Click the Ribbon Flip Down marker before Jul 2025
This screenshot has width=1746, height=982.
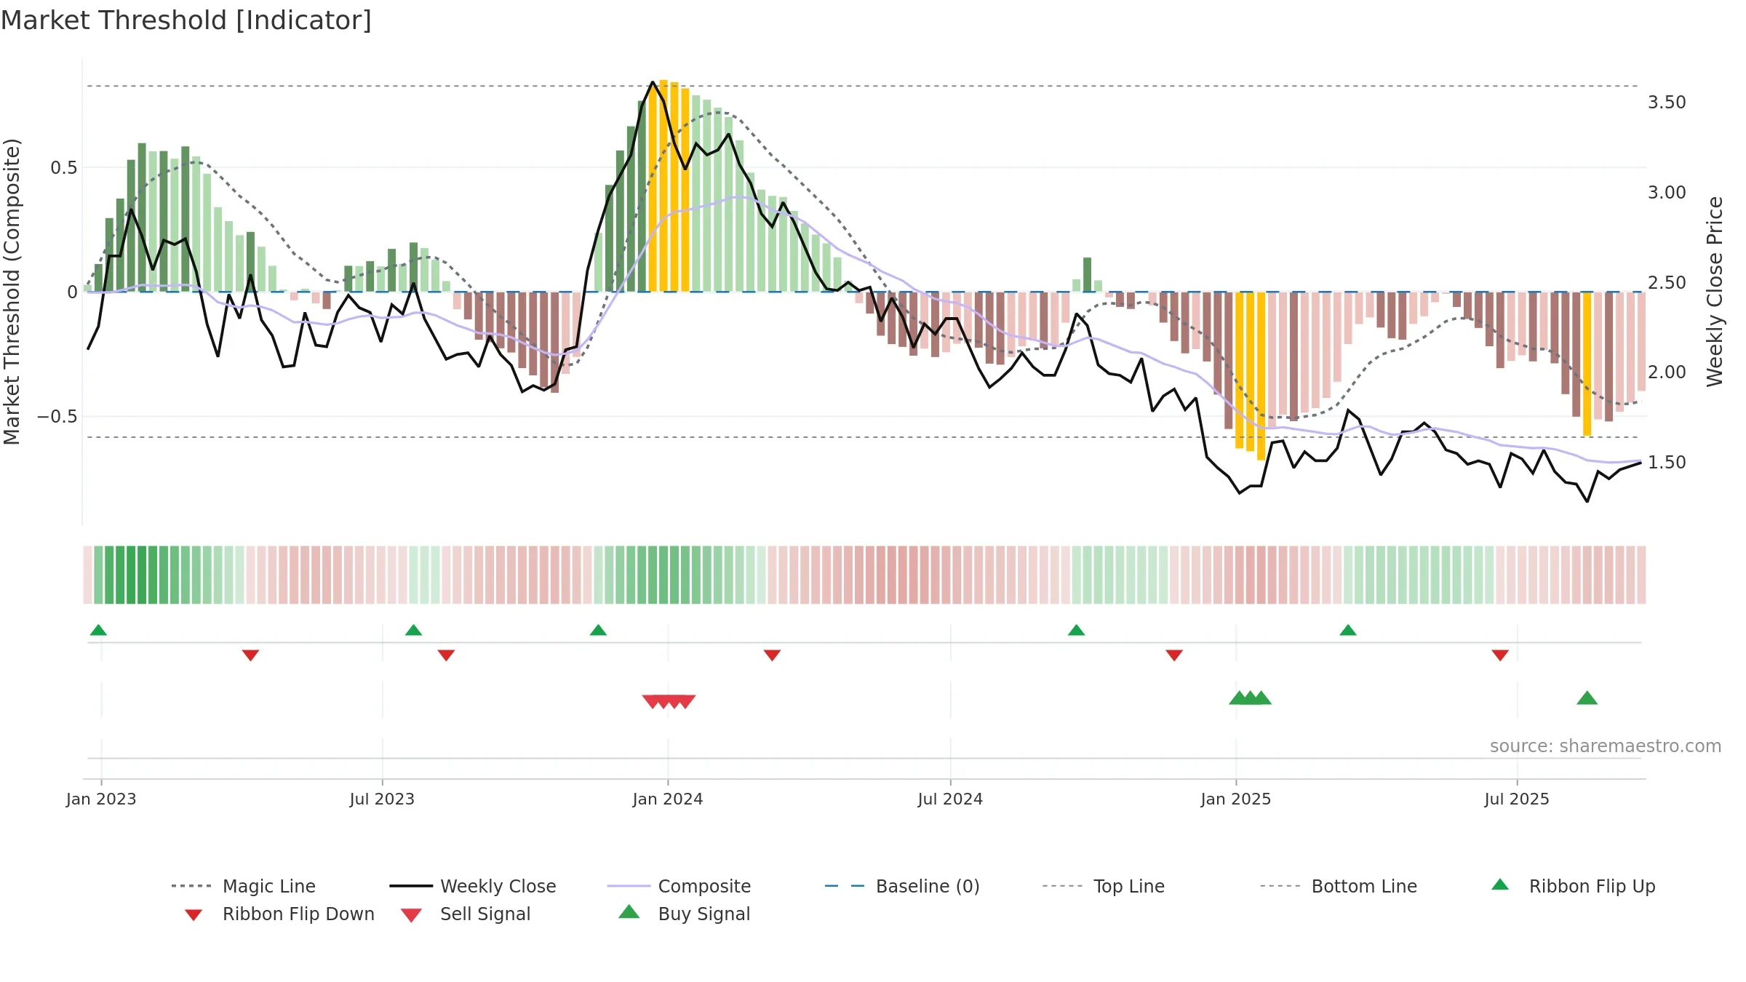(1500, 655)
